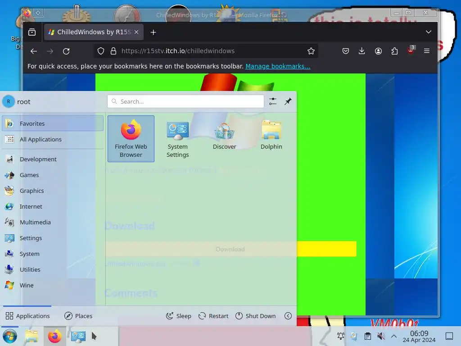
Task: Expand more session options arrow
Action: 288,316
